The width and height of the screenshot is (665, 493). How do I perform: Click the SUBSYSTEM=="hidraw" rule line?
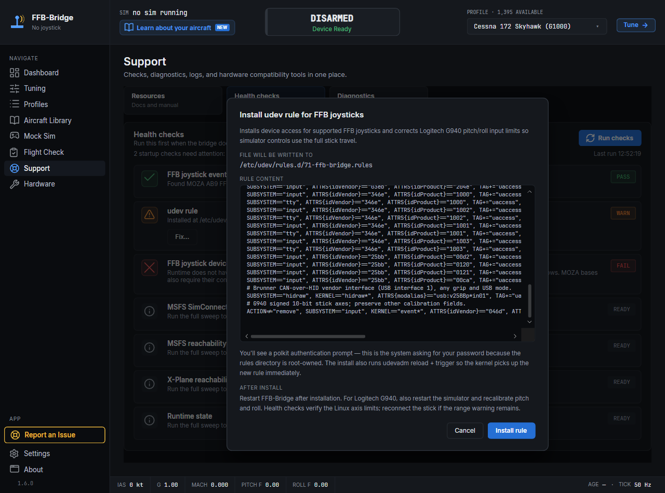pos(384,296)
